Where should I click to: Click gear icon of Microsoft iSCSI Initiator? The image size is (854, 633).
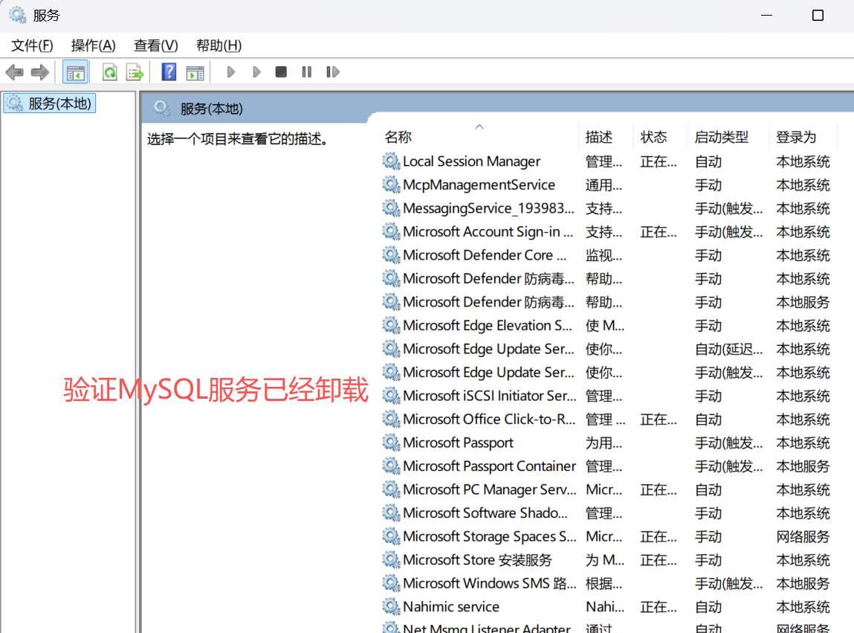[391, 396]
